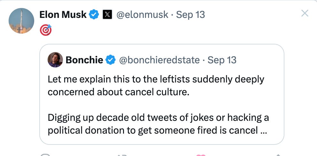This screenshot has width=317, height=156.
Task: Click the Sep 13 timestamp beside @elonmusk
Action: point(191,14)
